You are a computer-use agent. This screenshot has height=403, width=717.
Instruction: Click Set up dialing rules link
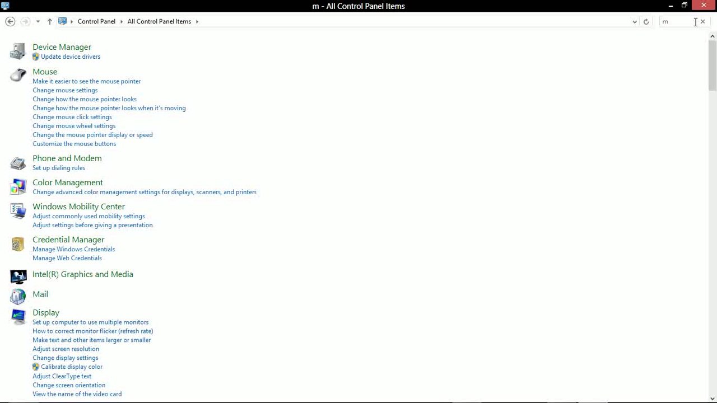[59, 168]
